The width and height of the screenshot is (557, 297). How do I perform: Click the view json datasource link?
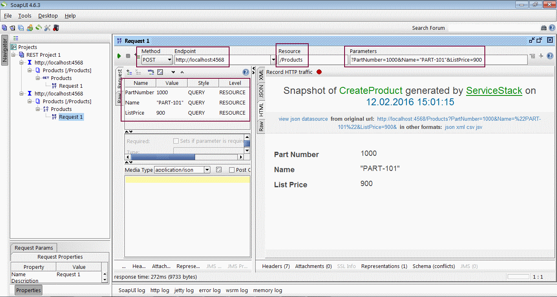pyautogui.click(x=303, y=119)
